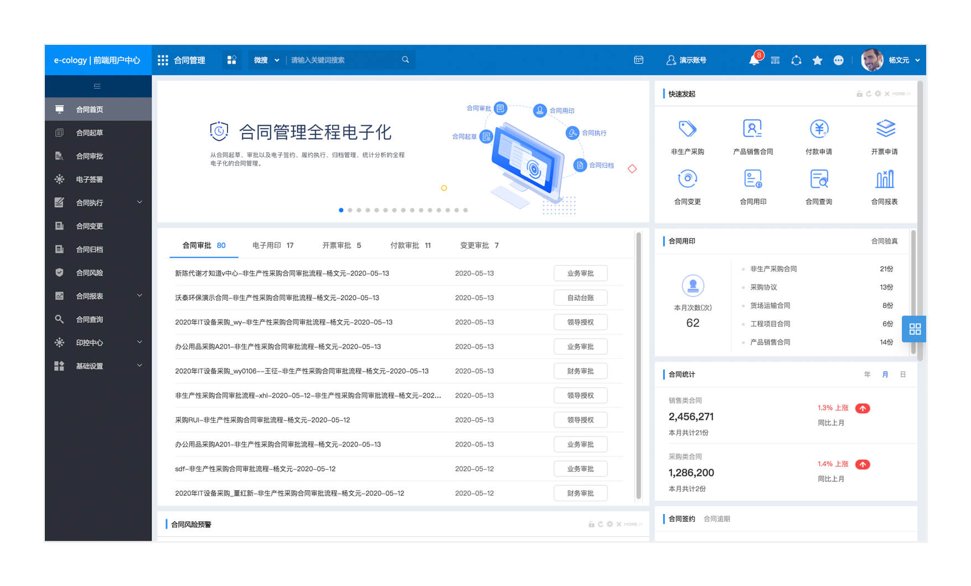This screenshot has width=971, height=586.
Task: Expand 基础设置 sidebar chevron
Action: click(x=140, y=366)
